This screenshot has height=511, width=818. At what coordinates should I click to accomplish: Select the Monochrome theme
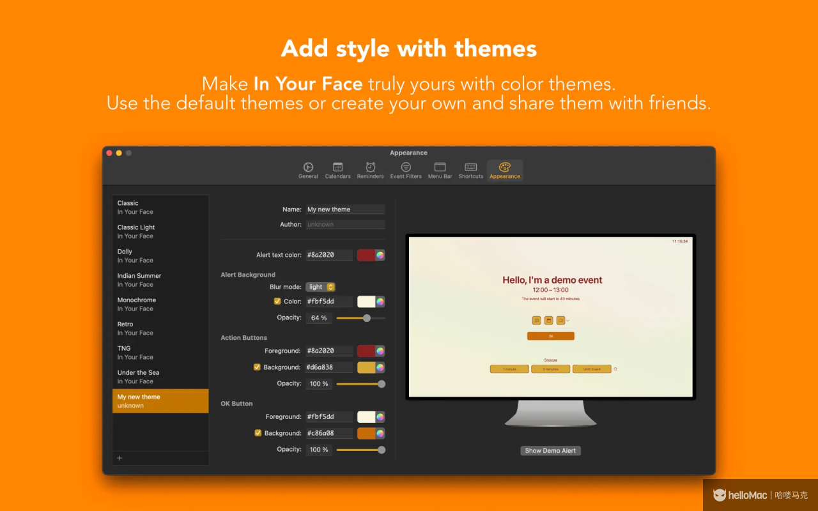(x=160, y=304)
